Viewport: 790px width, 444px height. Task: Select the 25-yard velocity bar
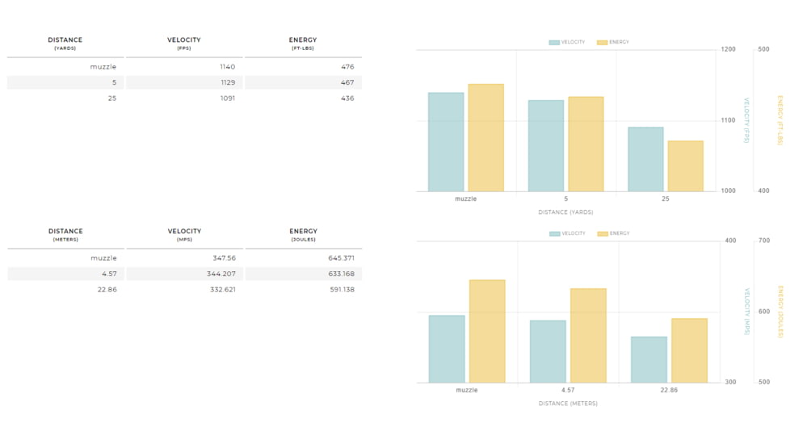(x=645, y=159)
